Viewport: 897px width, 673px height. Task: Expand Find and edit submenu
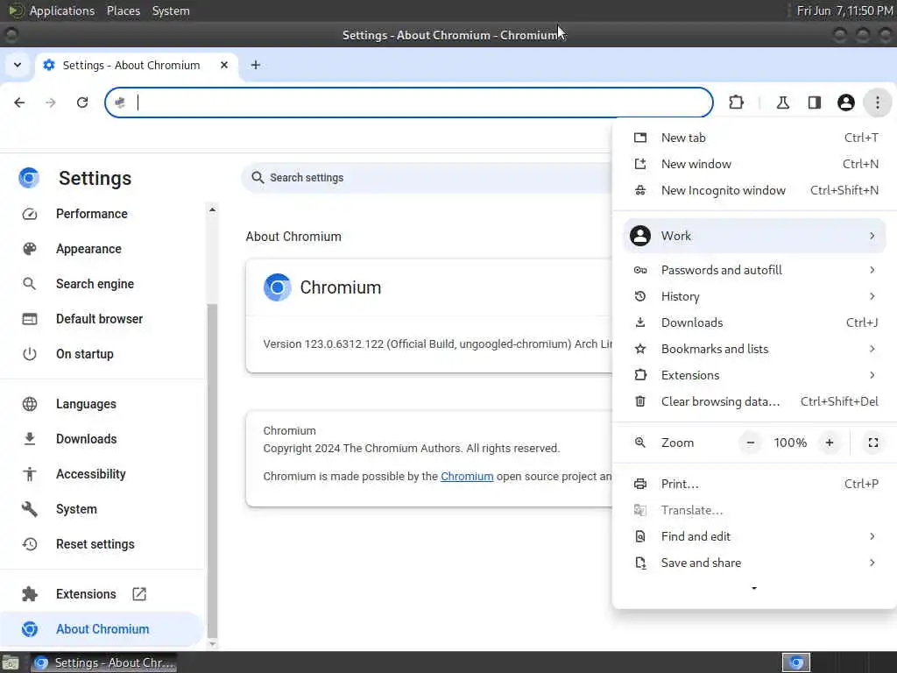(754, 536)
